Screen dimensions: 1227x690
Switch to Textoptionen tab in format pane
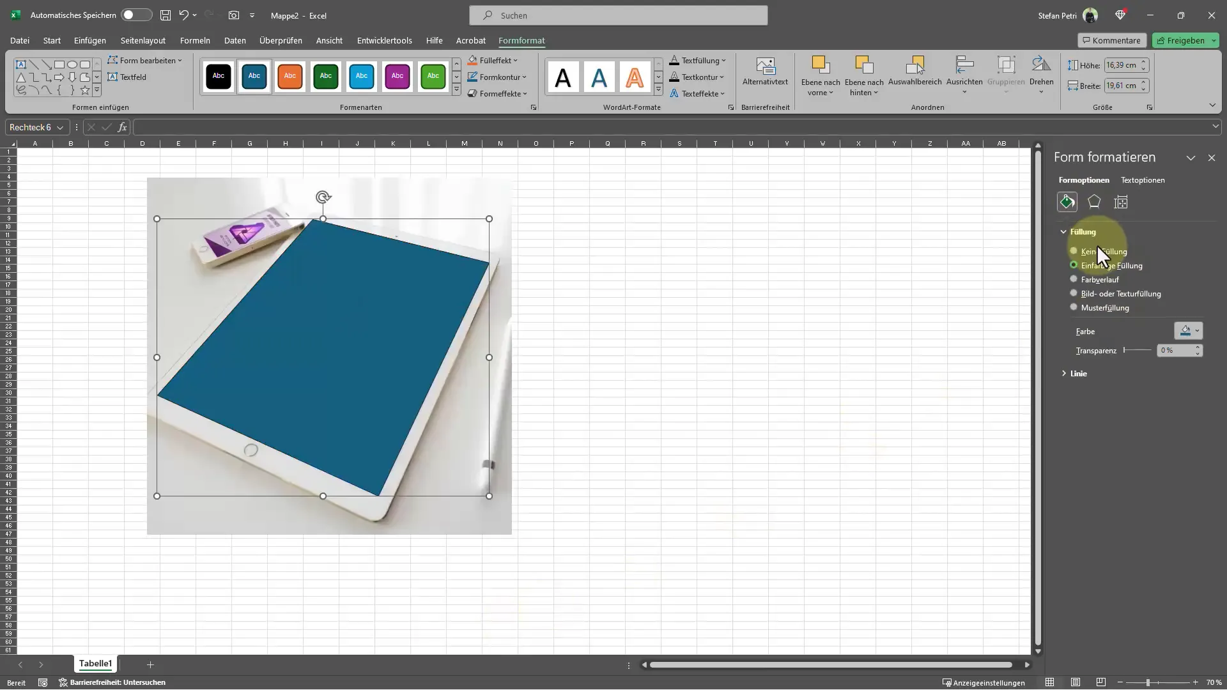(1143, 180)
